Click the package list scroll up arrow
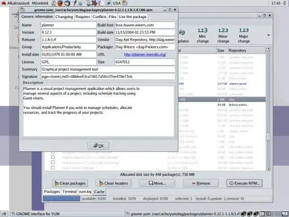Viewport: 289px width, 217px height. coord(268,48)
